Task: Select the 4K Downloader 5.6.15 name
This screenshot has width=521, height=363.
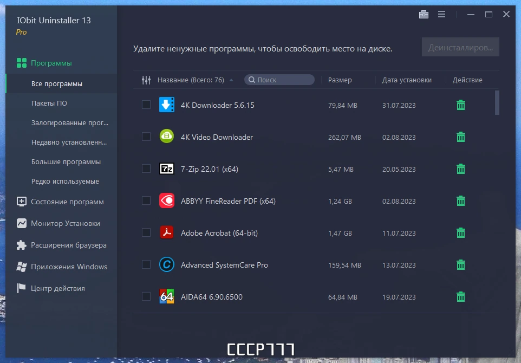Action: [x=218, y=105]
